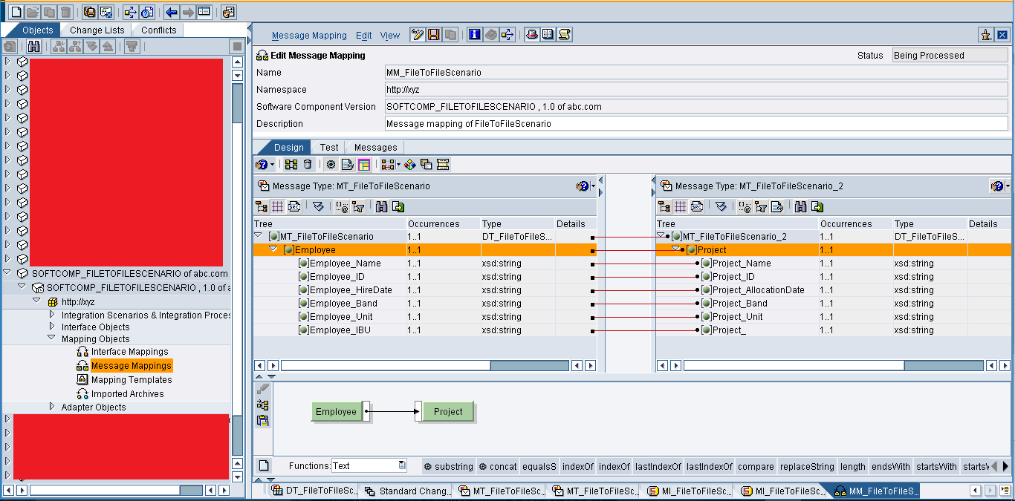
Task: Select the copy icon next to the save button
Action: pyautogui.click(x=449, y=34)
